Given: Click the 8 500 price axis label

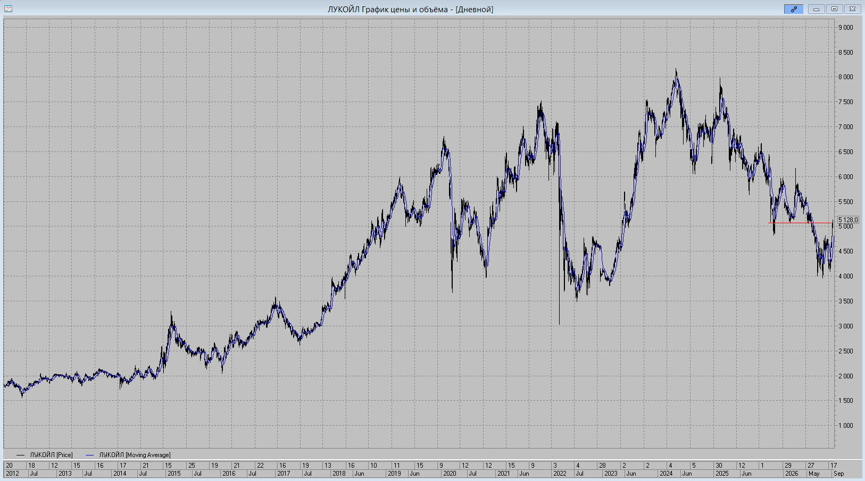Looking at the screenshot, I should tap(846, 53).
